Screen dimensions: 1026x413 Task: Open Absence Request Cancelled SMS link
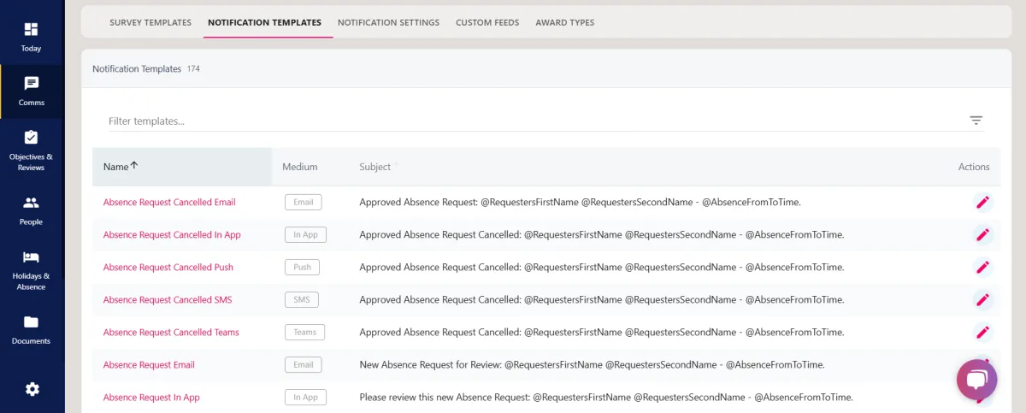pos(168,300)
